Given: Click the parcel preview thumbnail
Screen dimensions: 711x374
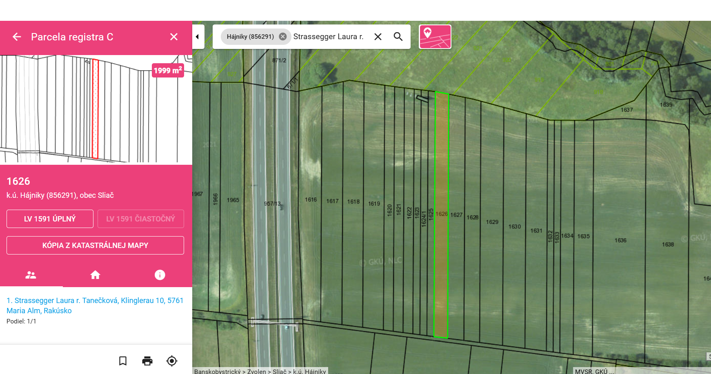Looking at the screenshot, I should [96, 110].
